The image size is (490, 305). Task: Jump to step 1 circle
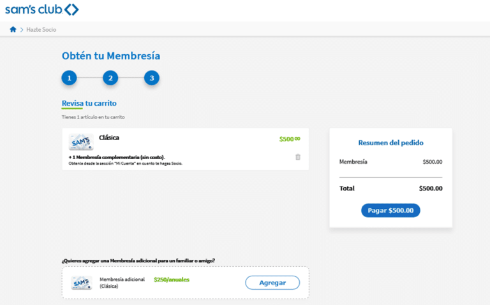pyautogui.click(x=69, y=78)
